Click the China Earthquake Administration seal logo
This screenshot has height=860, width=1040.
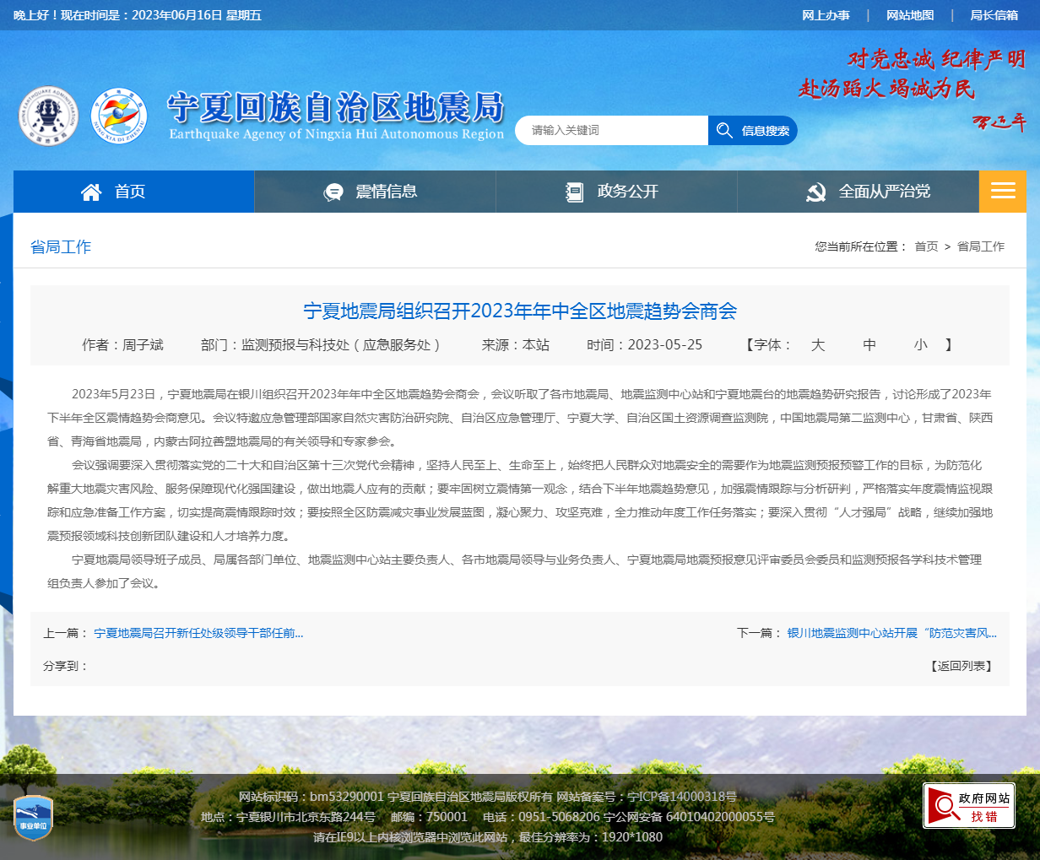click(48, 114)
